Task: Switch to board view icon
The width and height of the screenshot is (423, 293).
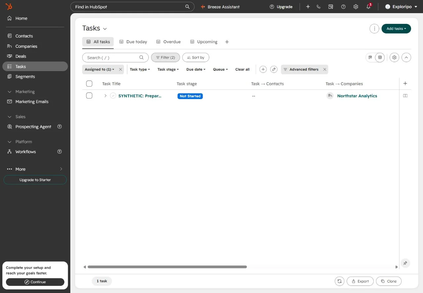Action: 370,58
